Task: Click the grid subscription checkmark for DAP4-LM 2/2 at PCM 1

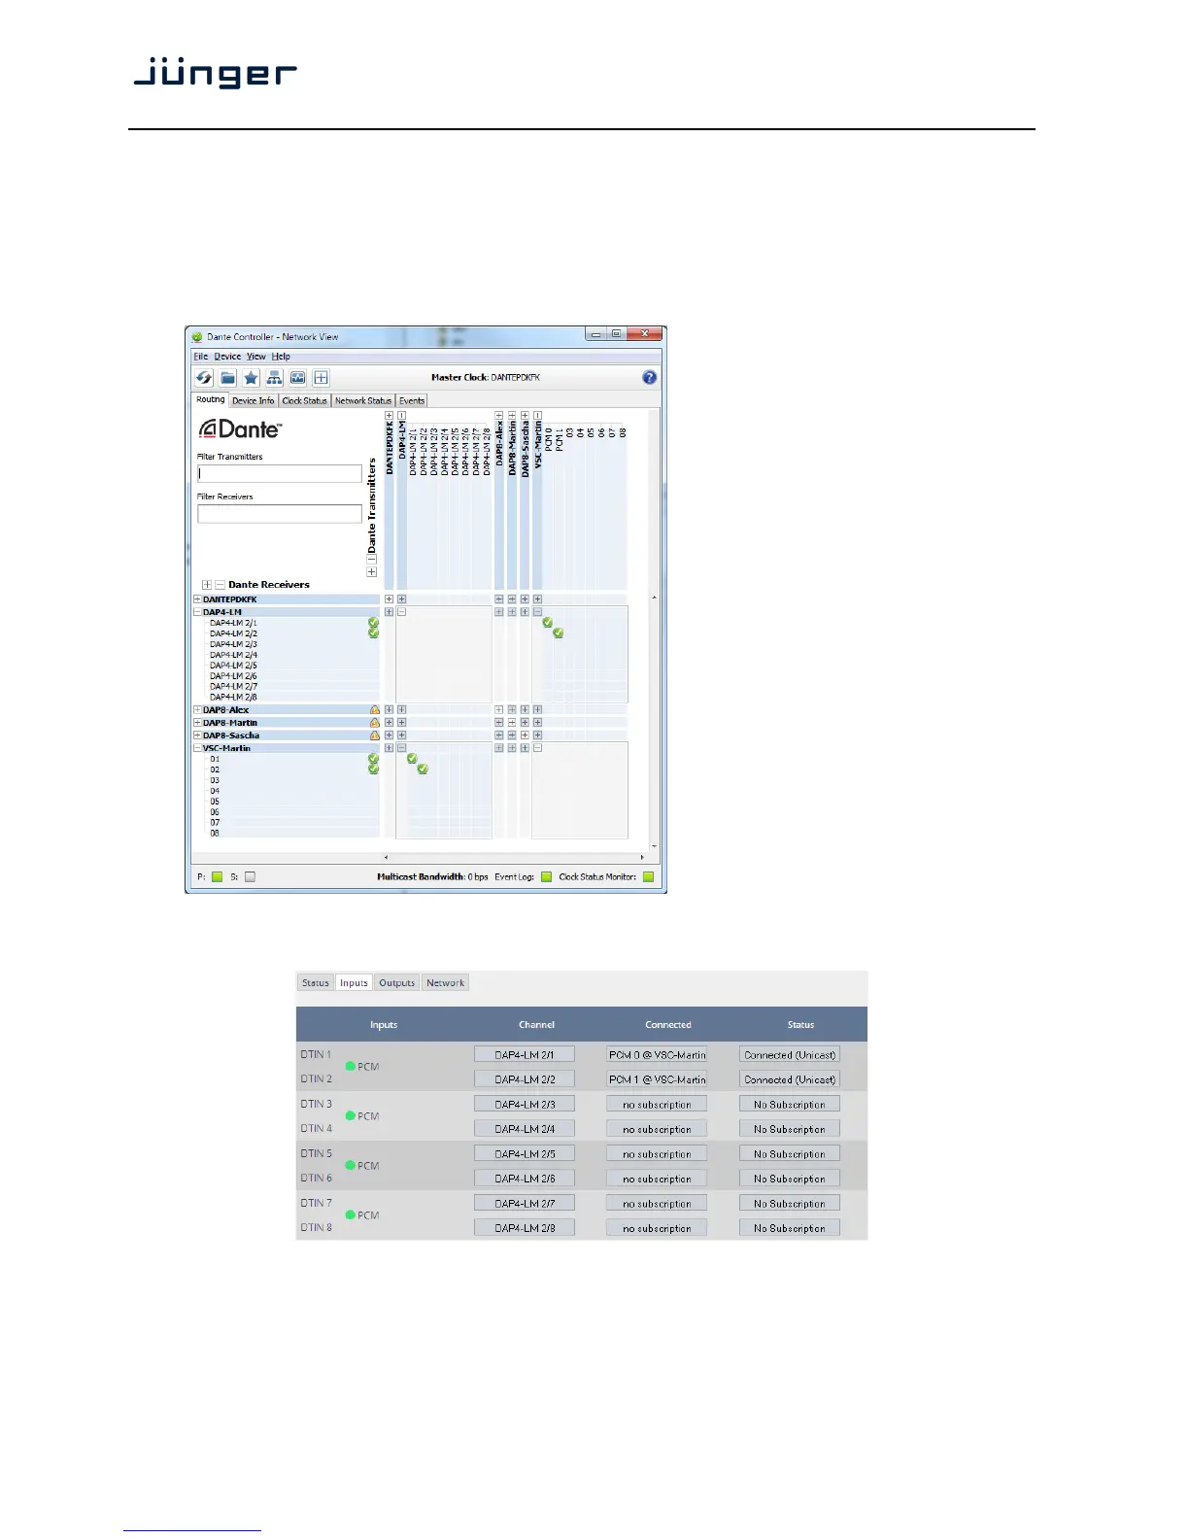Action: pos(559,633)
